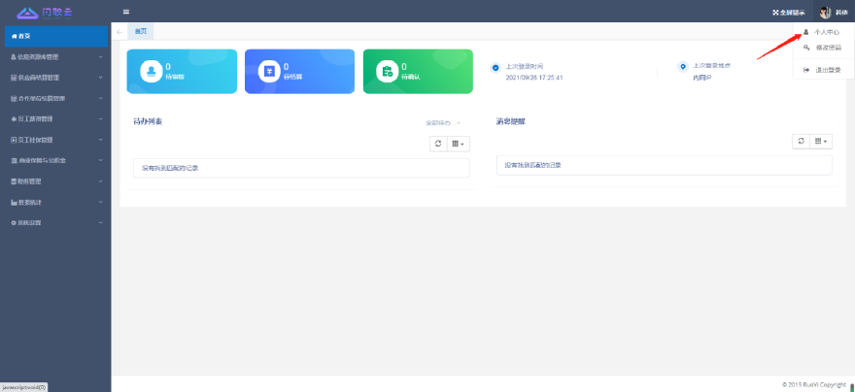The image size is (855, 392).
Task: Open the green 待确认 card
Action: pyautogui.click(x=418, y=72)
